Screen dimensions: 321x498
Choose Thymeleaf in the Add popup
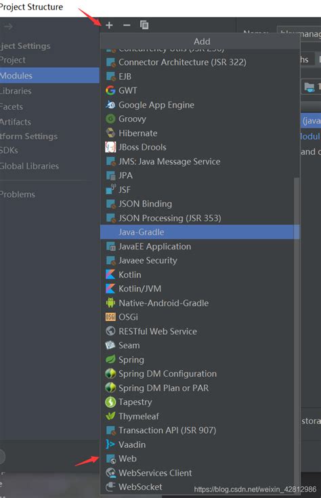pos(200,416)
